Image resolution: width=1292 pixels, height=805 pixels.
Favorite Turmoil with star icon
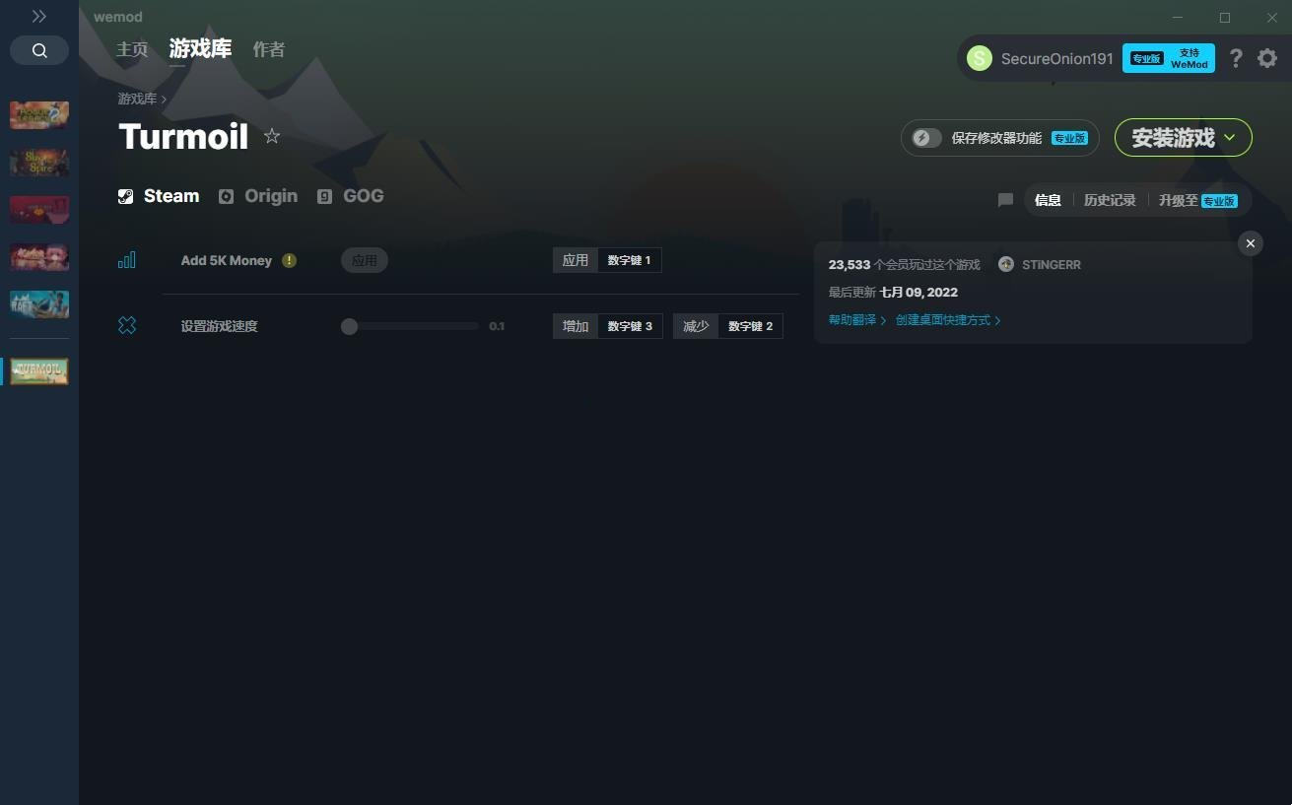(272, 137)
